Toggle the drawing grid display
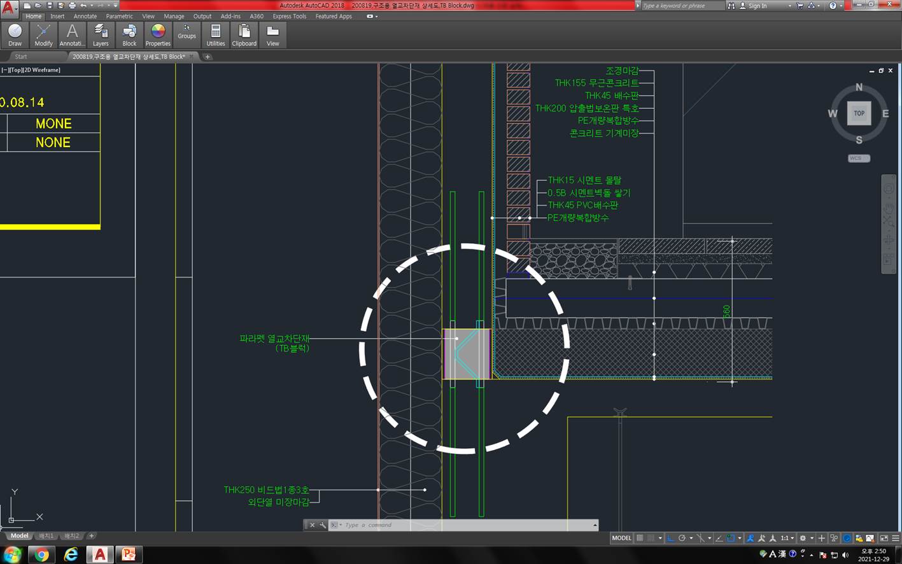Viewport: 902px width, 564px height. pos(640,538)
